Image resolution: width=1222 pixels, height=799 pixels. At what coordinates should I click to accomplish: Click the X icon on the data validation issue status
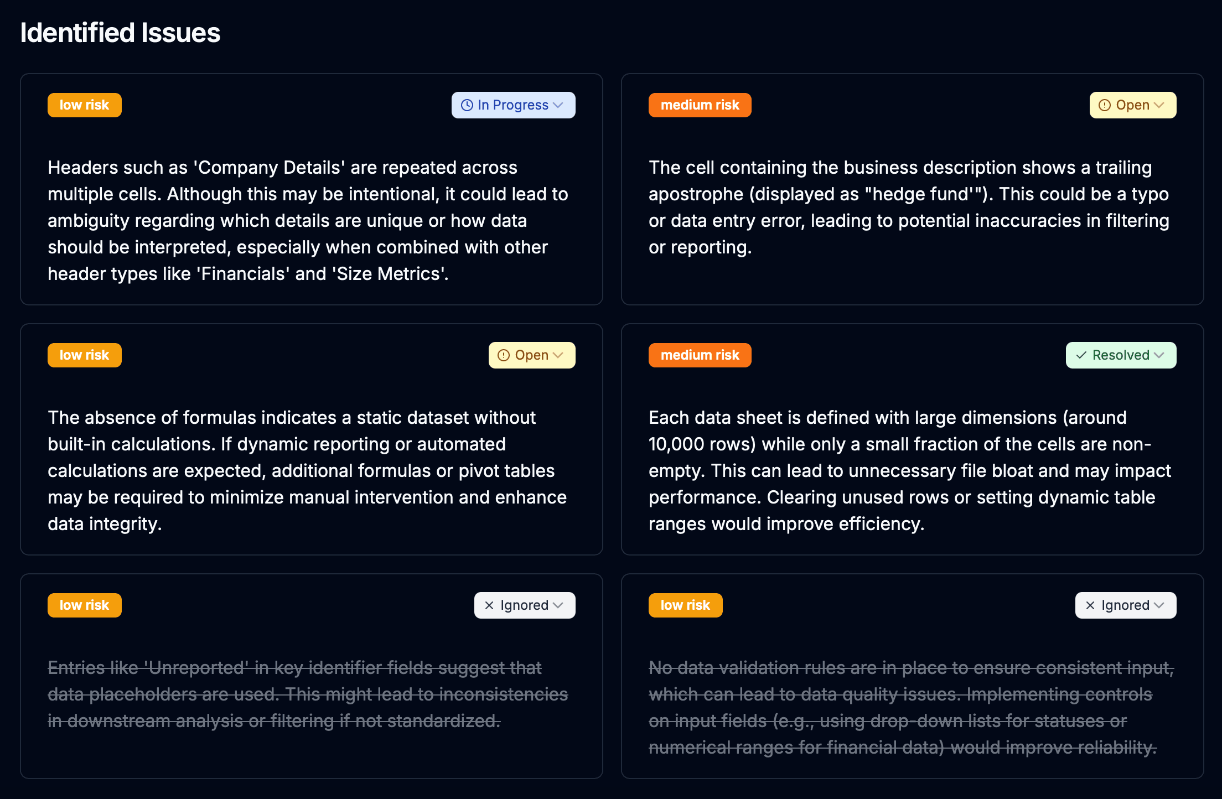1090,605
